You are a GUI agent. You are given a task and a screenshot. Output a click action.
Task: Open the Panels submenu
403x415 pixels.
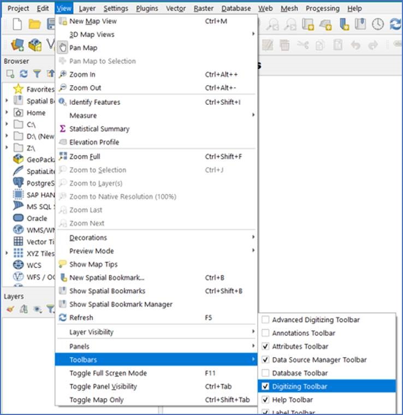pyautogui.click(x=156, y=346)
